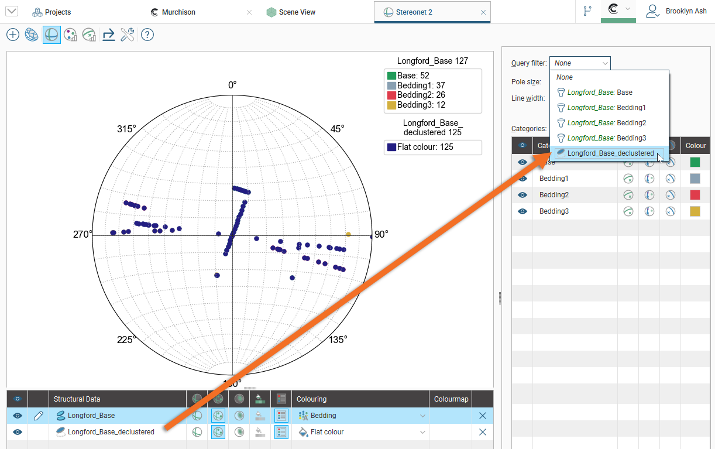This screenshot has width=715, height=449.
Task: Select Longford_Base_declustered in the filter list
Action: click(x=609, y=153)
